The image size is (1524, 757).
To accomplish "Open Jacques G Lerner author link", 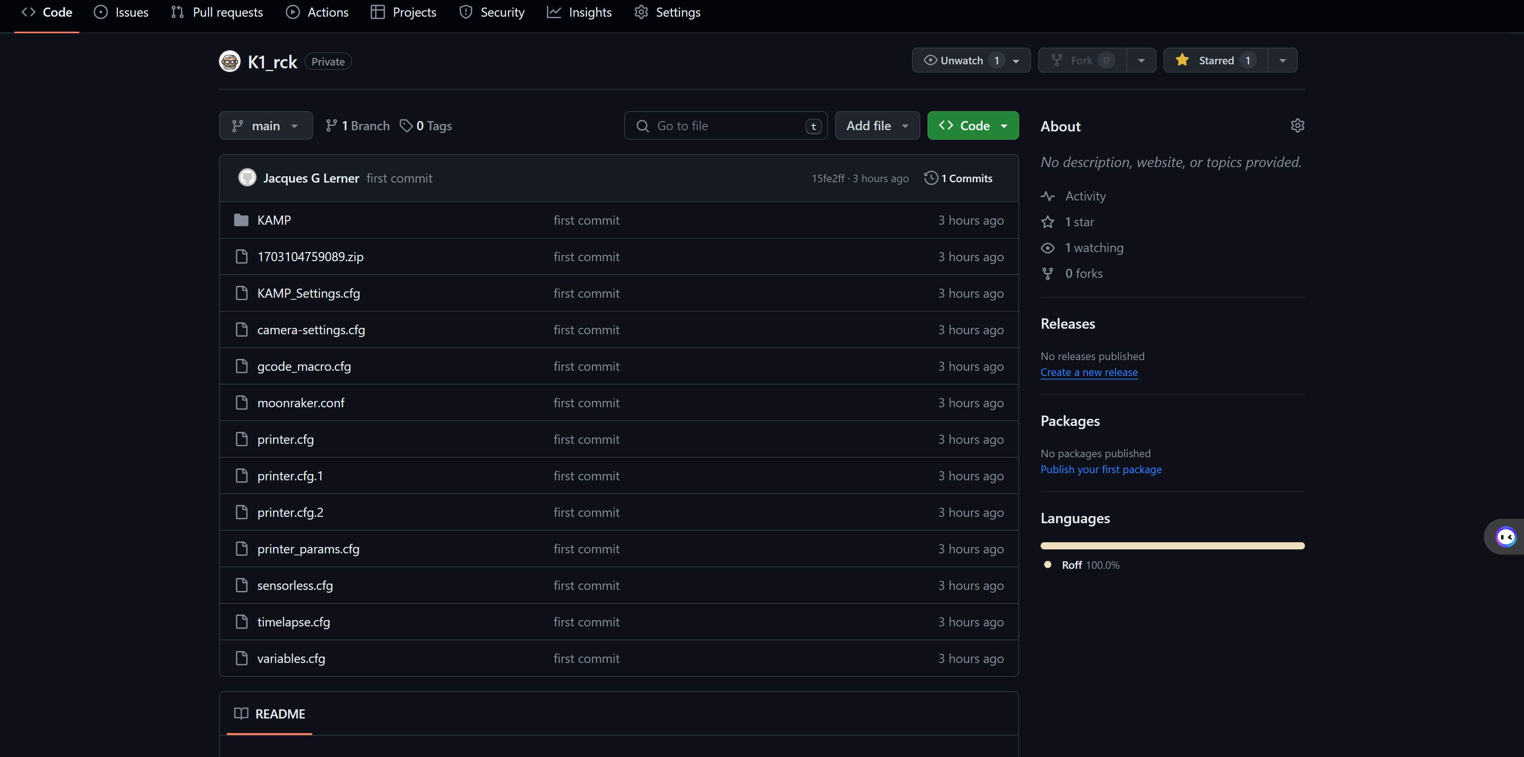I will coord(311,178).
